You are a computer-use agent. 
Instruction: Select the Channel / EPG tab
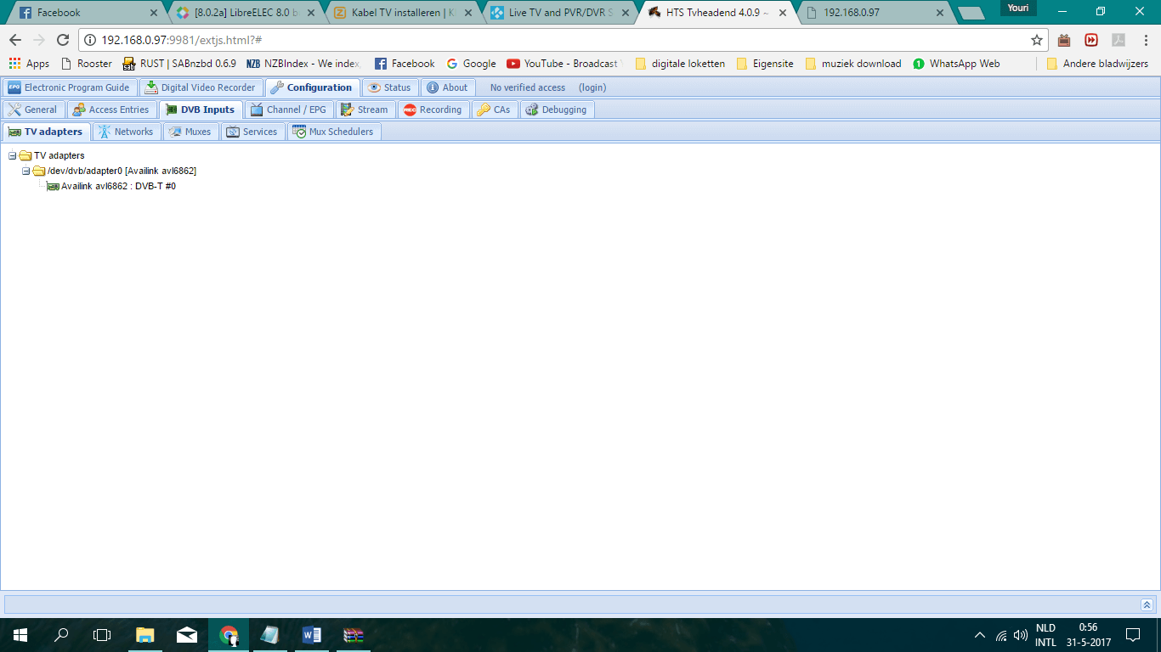coord(288,110)
